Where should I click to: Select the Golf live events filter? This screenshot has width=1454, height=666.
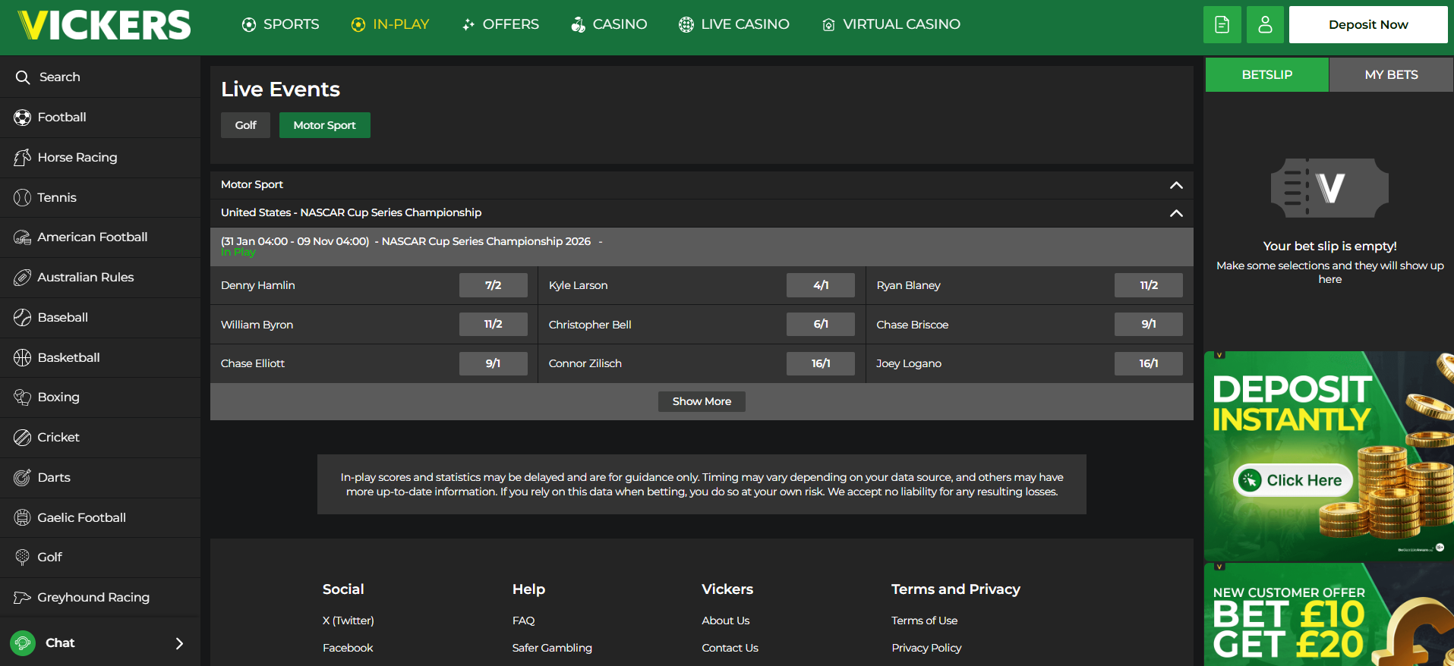pyautogui.click(x=245, y=125)
